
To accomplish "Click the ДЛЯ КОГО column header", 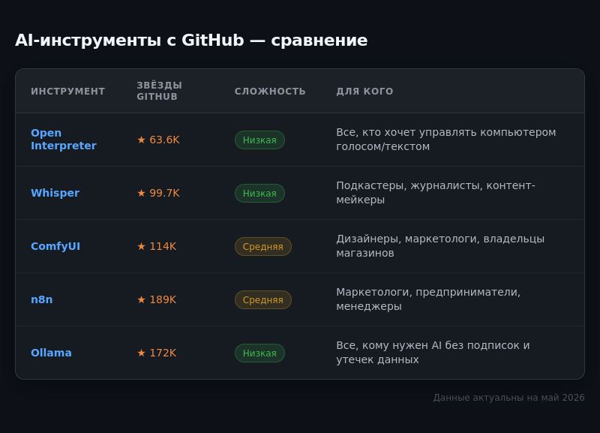I will pos(364,91).
